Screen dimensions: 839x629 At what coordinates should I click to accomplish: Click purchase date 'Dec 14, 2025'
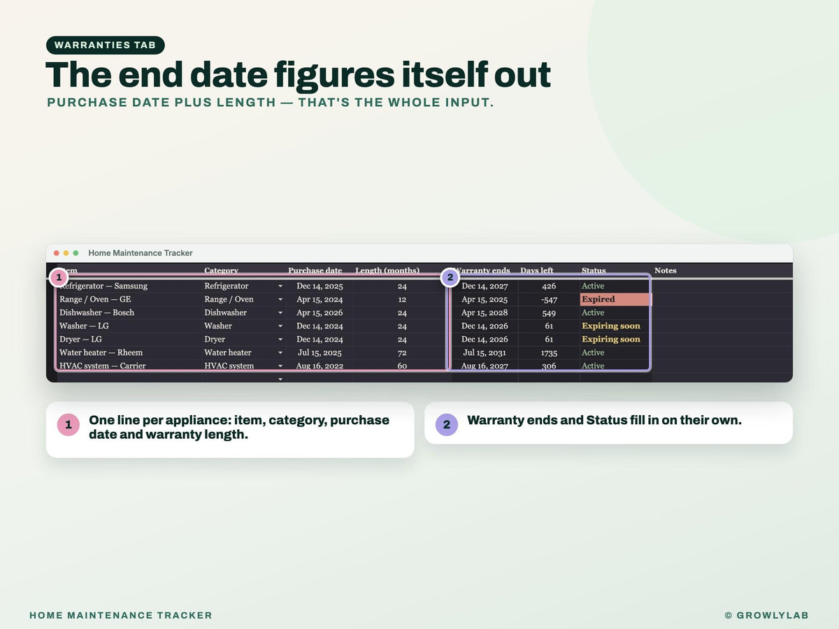pyautogui.click(x=320, y=286)
